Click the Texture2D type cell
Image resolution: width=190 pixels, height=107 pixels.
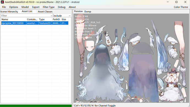coord(45,23)
